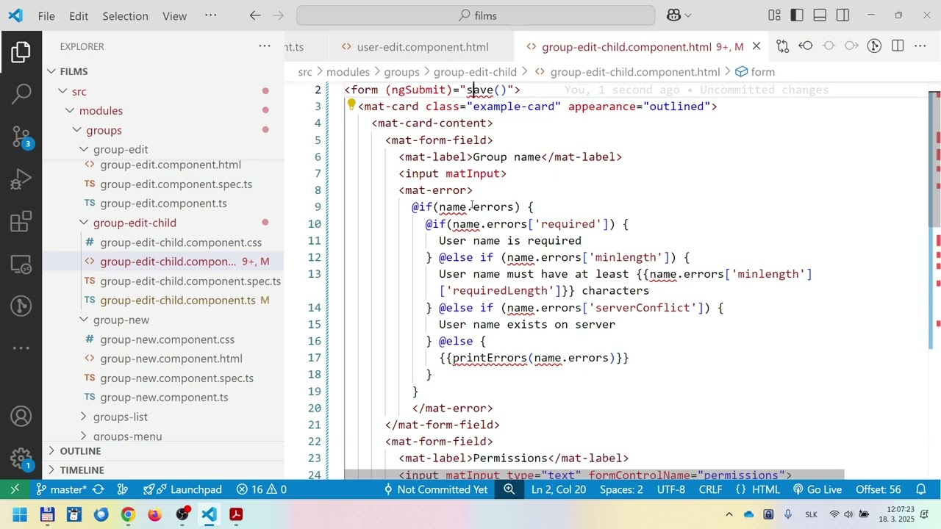Viewport: 941px width, 529px height.
Task: Toggle Go Live server in status bar
Action: click(817, 489)
